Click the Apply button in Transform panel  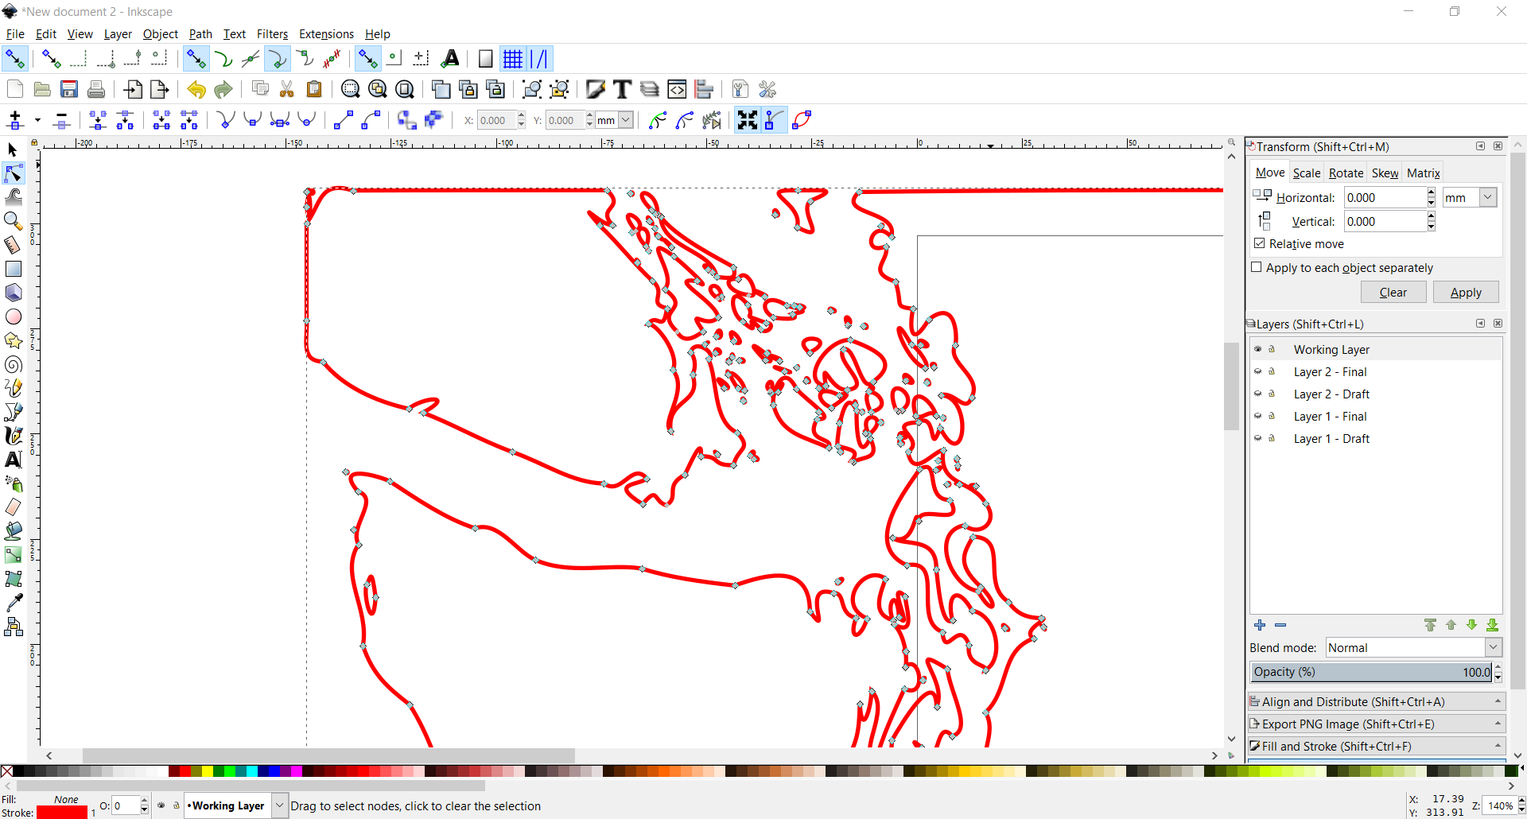tap(1465, 292)
